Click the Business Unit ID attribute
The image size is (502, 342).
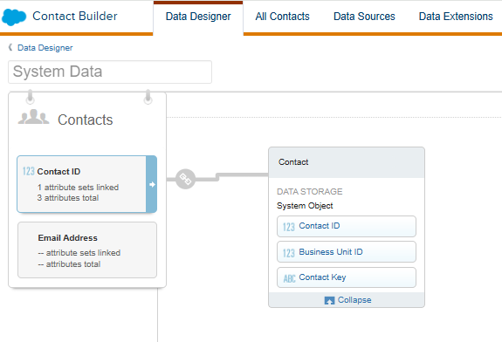pos(347,252)
